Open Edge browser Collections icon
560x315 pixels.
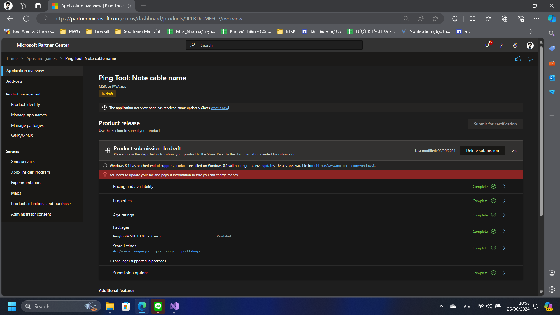[505, 19]
